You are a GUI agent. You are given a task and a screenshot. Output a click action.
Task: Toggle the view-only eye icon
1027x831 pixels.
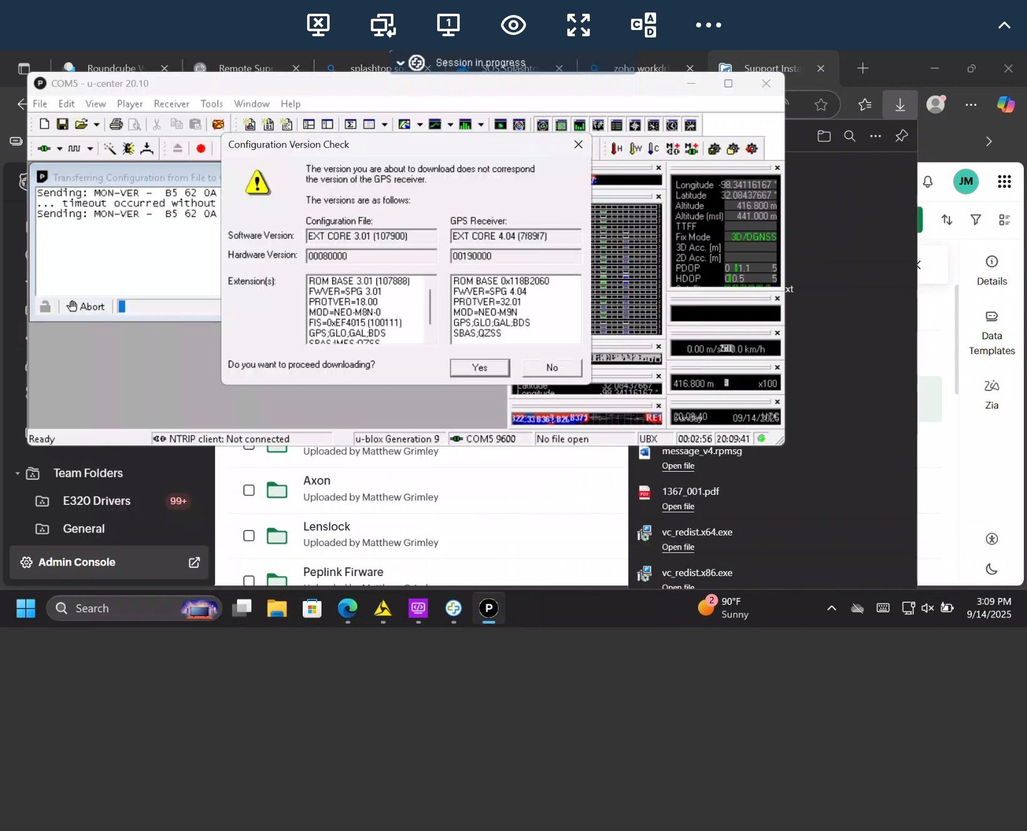click(513, 25)
